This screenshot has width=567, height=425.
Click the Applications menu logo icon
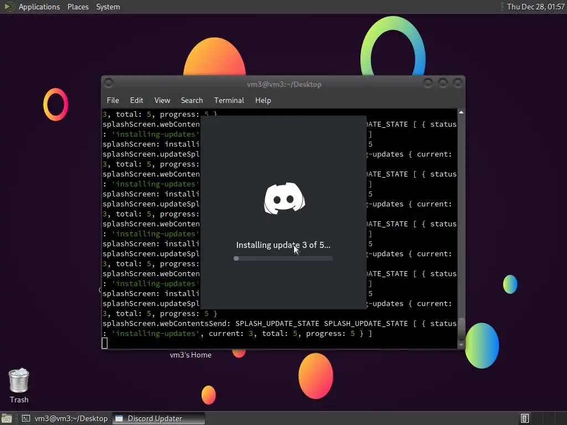[9, 7]
